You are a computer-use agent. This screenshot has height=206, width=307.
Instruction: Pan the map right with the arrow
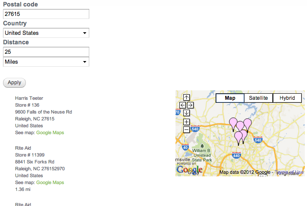click(190, 105)
